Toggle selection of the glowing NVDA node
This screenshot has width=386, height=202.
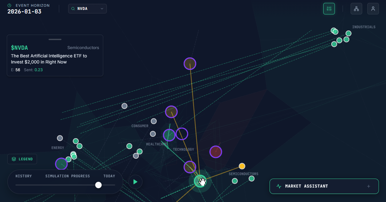pyautogui.click(x=200, y=181)
